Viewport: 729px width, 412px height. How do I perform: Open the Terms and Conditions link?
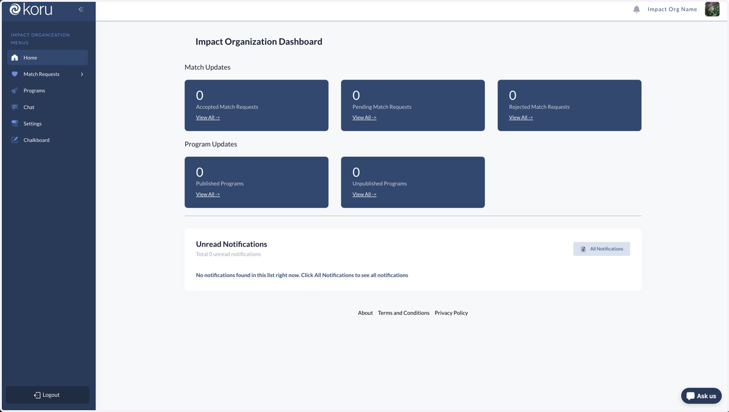pos(403,313)
